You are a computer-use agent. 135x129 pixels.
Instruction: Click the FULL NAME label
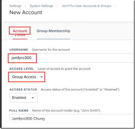click(19, 110)
